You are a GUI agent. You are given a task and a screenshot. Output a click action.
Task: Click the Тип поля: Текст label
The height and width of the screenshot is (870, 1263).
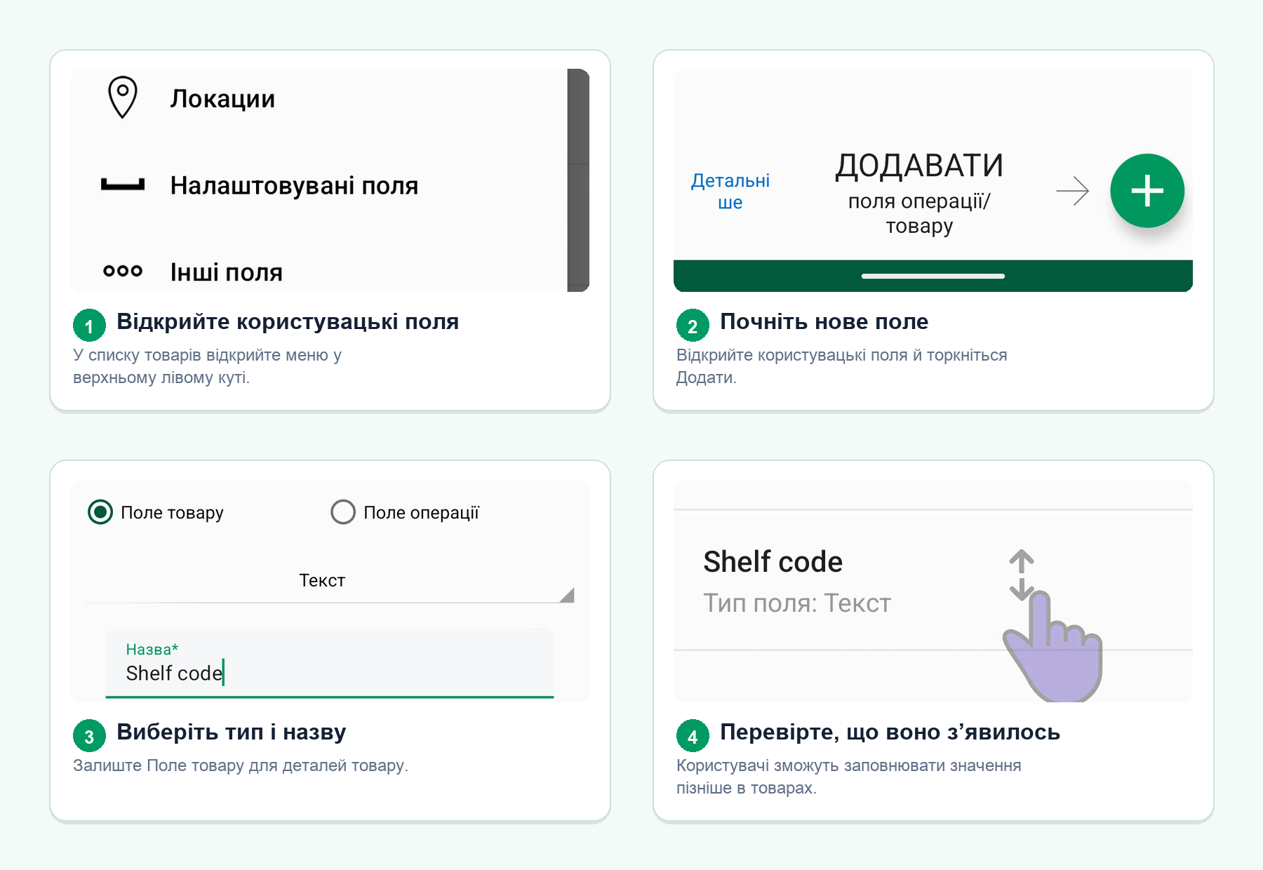[x=797, y=603]
